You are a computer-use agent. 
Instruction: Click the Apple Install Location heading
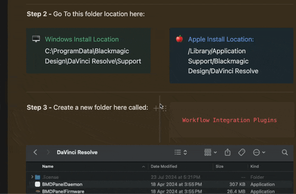tap(221, 39)
